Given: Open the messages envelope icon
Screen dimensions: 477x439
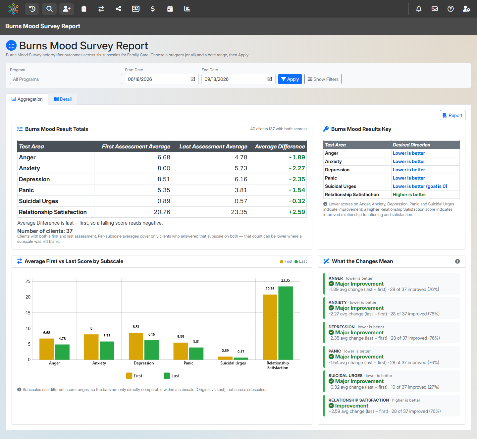Looking at the screenshot, I should coord(435,9).
